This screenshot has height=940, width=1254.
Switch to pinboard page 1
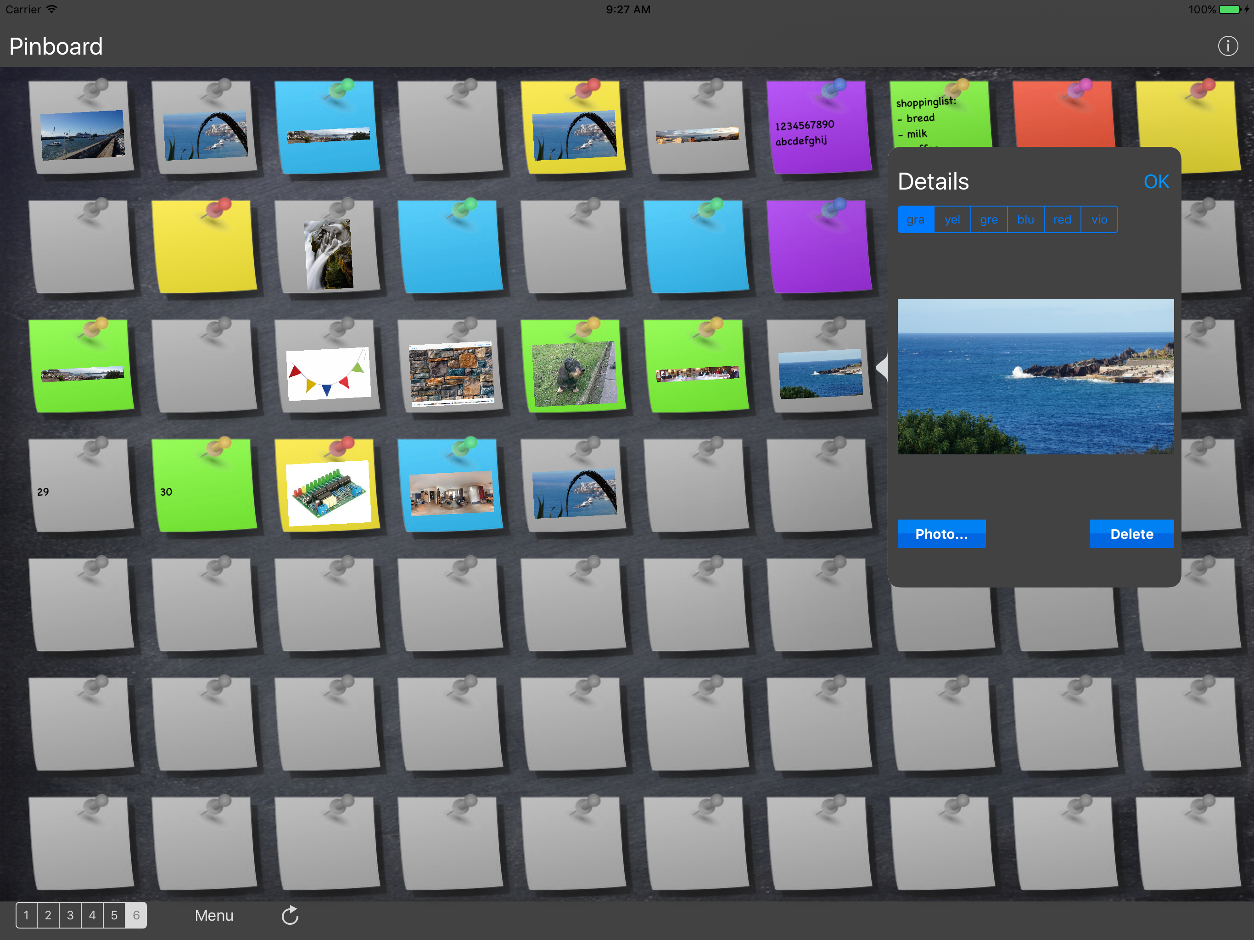click(26, 915)
